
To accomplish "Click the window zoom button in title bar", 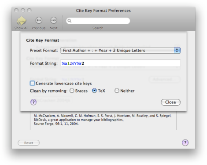I will tap(30, 11).
